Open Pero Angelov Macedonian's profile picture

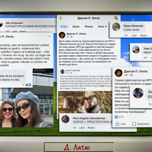pos(66,119)
